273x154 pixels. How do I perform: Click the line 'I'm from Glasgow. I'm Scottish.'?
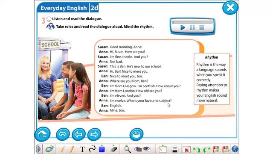pos(132,86)
